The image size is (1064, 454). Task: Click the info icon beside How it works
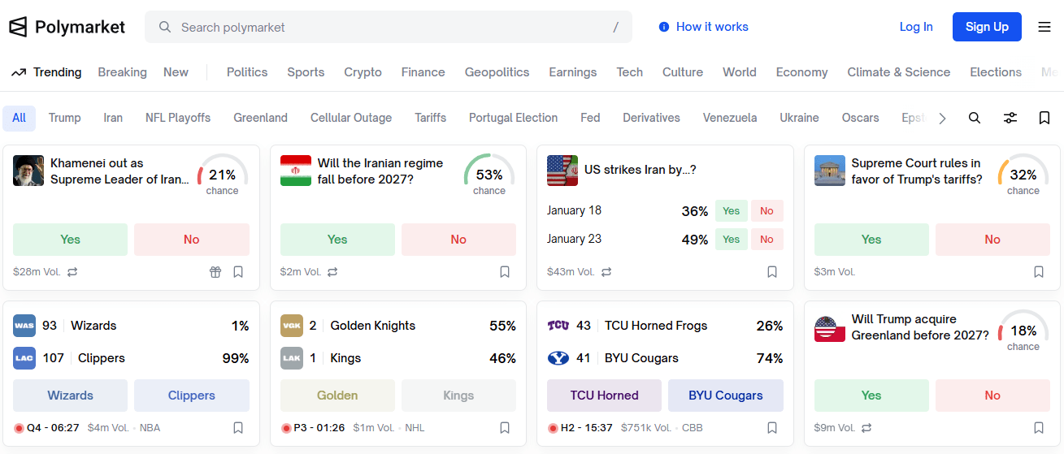tap(664, 27)
